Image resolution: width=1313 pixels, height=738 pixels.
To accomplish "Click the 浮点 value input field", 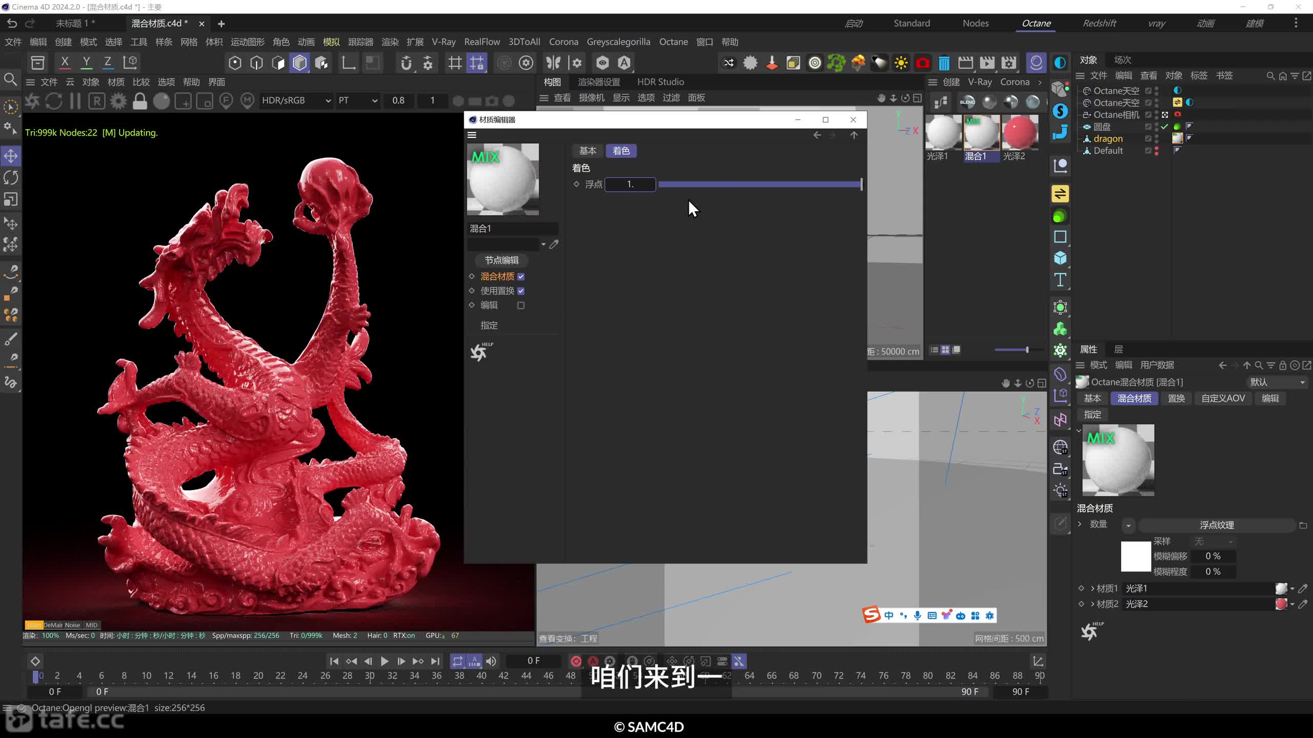I will pos(630,184).
